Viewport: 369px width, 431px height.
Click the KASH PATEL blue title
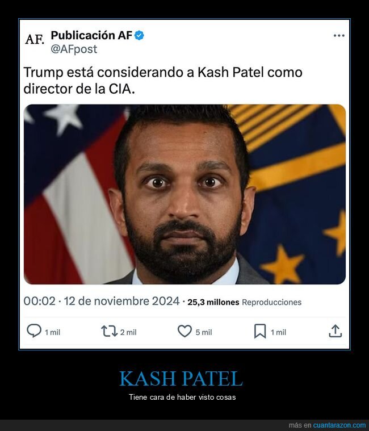coord(181,379)
